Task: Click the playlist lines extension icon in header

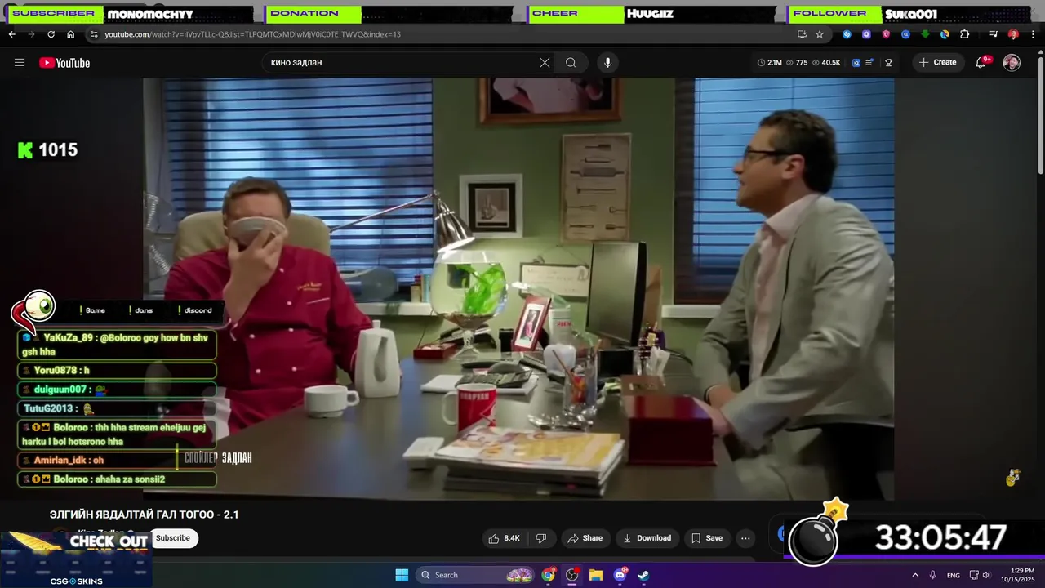Action: (x=870, y=63)
